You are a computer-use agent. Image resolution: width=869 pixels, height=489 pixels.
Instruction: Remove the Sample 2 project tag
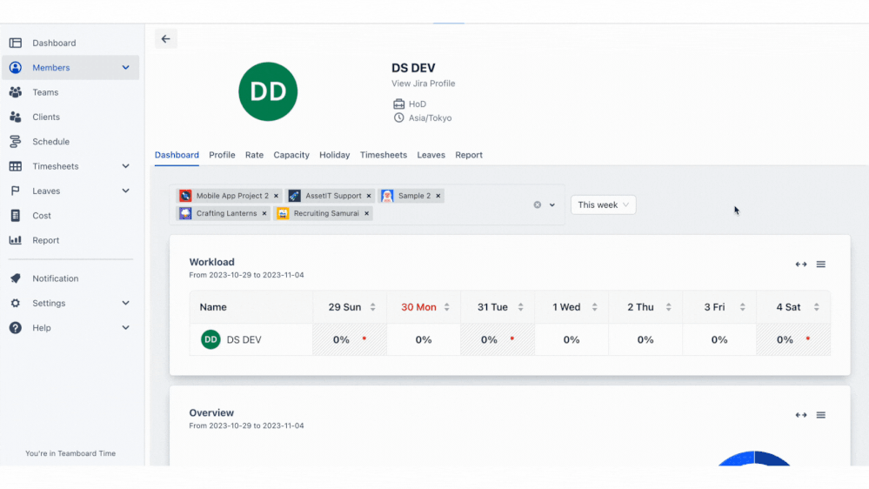(438, 196)
